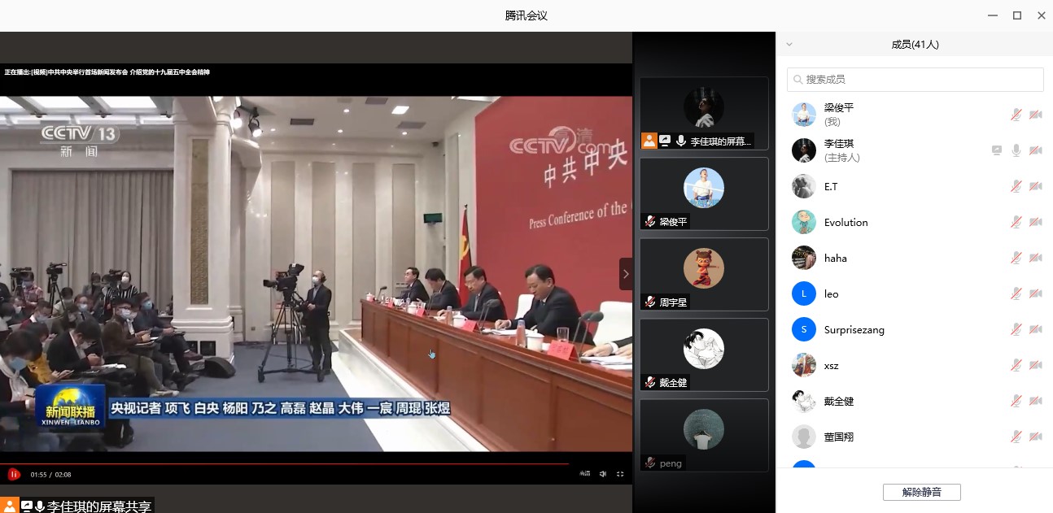Click Surprisezang's camera-off icon
Viewport: 1053px width, 513px height.
[x=1036, y=329]
